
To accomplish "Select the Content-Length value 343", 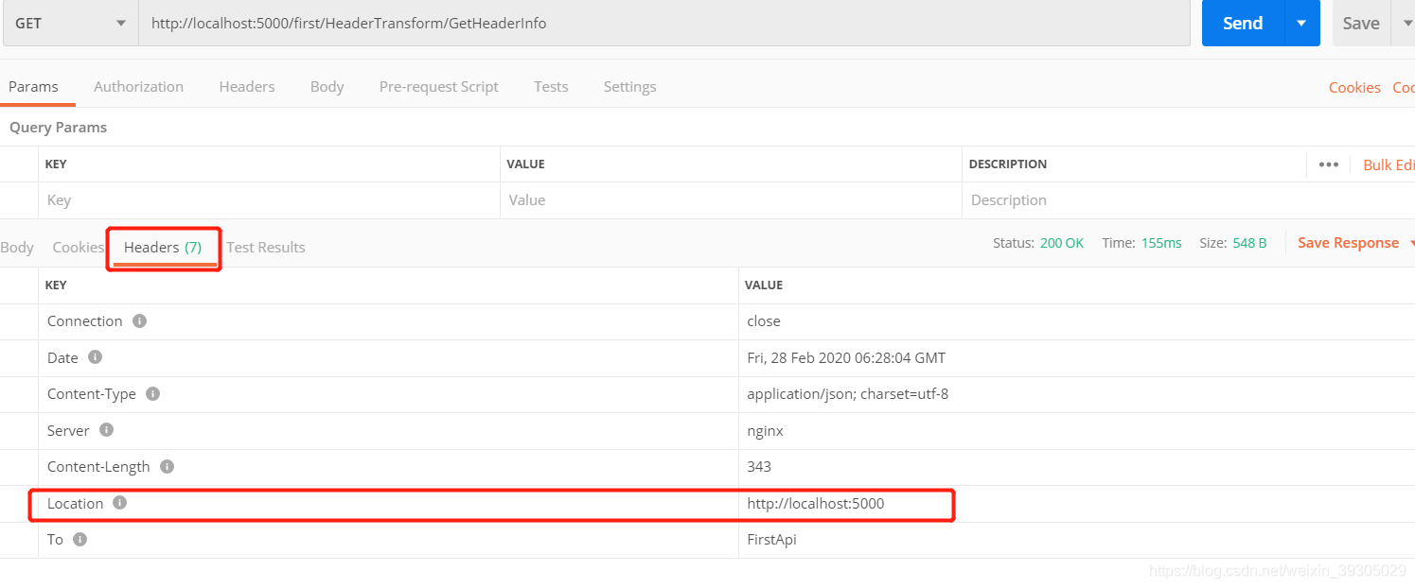I will [759, 467].
